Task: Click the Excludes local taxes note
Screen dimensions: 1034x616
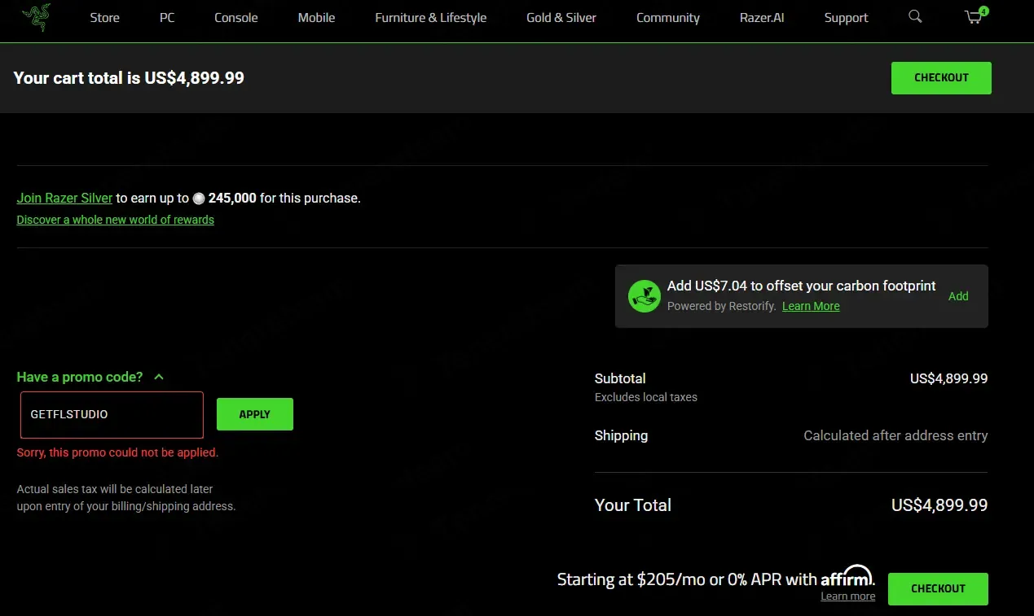Action: pos(646,397)
